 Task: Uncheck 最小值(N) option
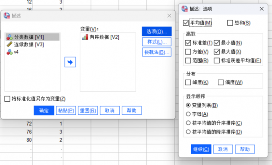217,43
